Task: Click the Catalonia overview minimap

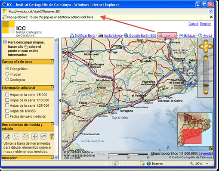Action: 195,130
